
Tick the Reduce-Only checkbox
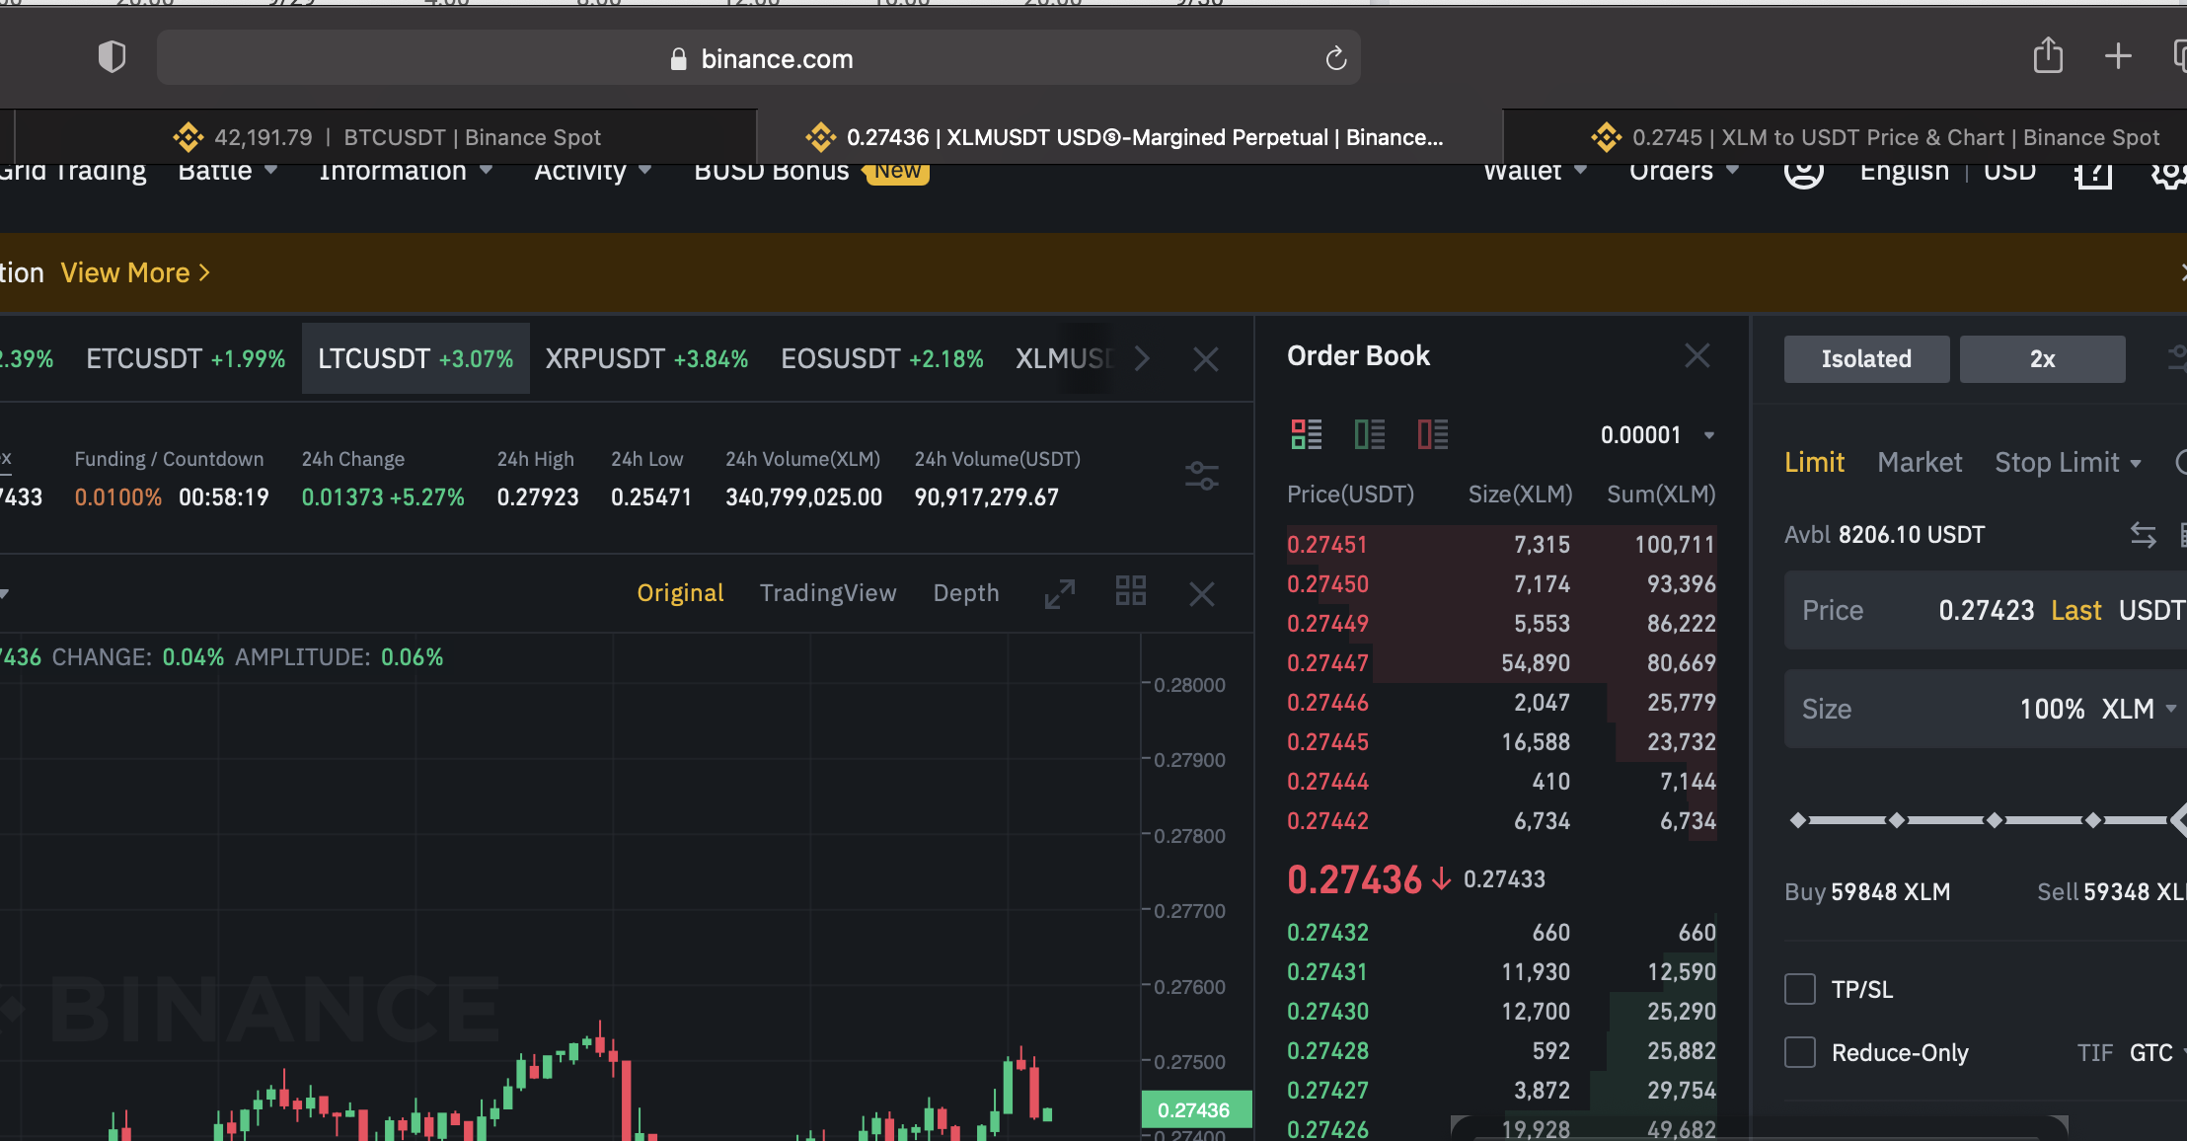[1800, 1052]
